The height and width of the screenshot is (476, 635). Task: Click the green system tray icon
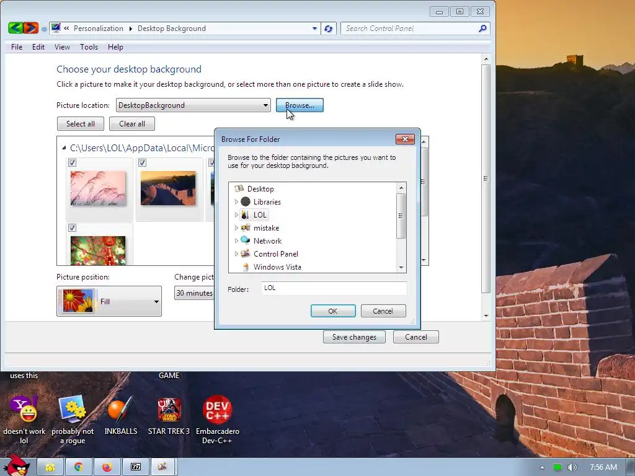pyautogui.click(x=557, y=467)
